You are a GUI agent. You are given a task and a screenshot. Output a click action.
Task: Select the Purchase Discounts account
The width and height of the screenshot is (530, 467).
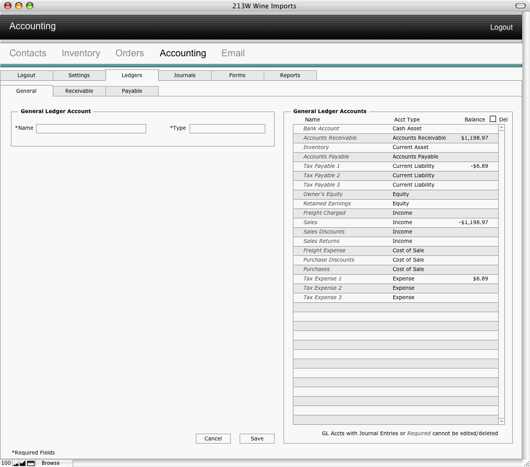(x=328, y=260)
